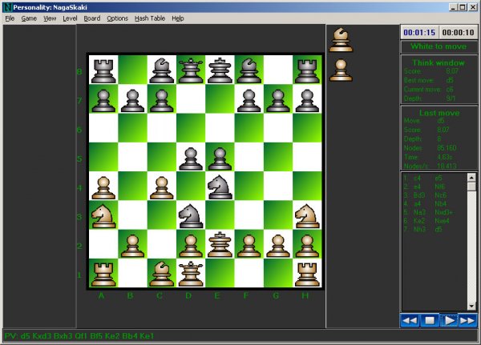Open the Hash Table menu
Image resolution: width=481 pixels, height=345 pixels.
click(150, 18)
